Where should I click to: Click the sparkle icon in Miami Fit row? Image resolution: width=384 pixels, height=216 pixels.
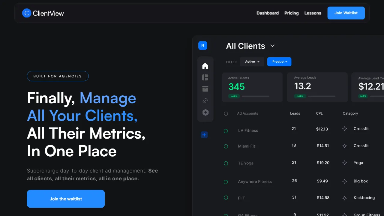345,146
